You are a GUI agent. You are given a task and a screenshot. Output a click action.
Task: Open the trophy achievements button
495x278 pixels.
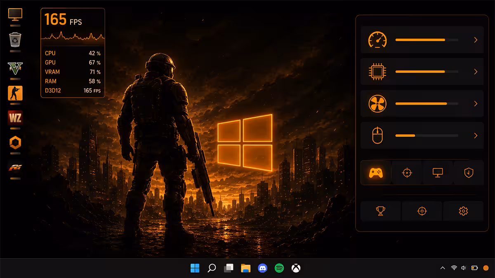tap(380, 211)
